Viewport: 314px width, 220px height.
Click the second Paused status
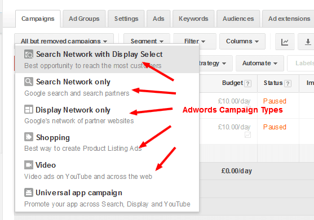click(275, 127)
